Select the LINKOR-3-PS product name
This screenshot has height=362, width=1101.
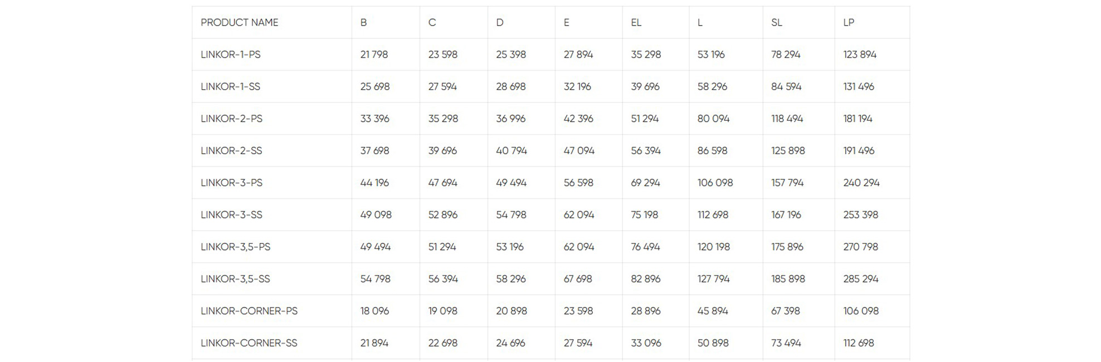pos(231,183)
